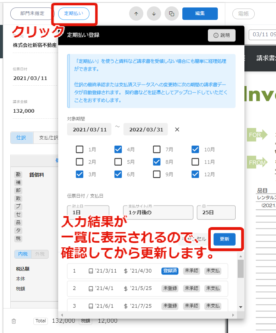The image size is (276, 333).
Task: Click the copy document icon button
Action: (x=172, y=14)
